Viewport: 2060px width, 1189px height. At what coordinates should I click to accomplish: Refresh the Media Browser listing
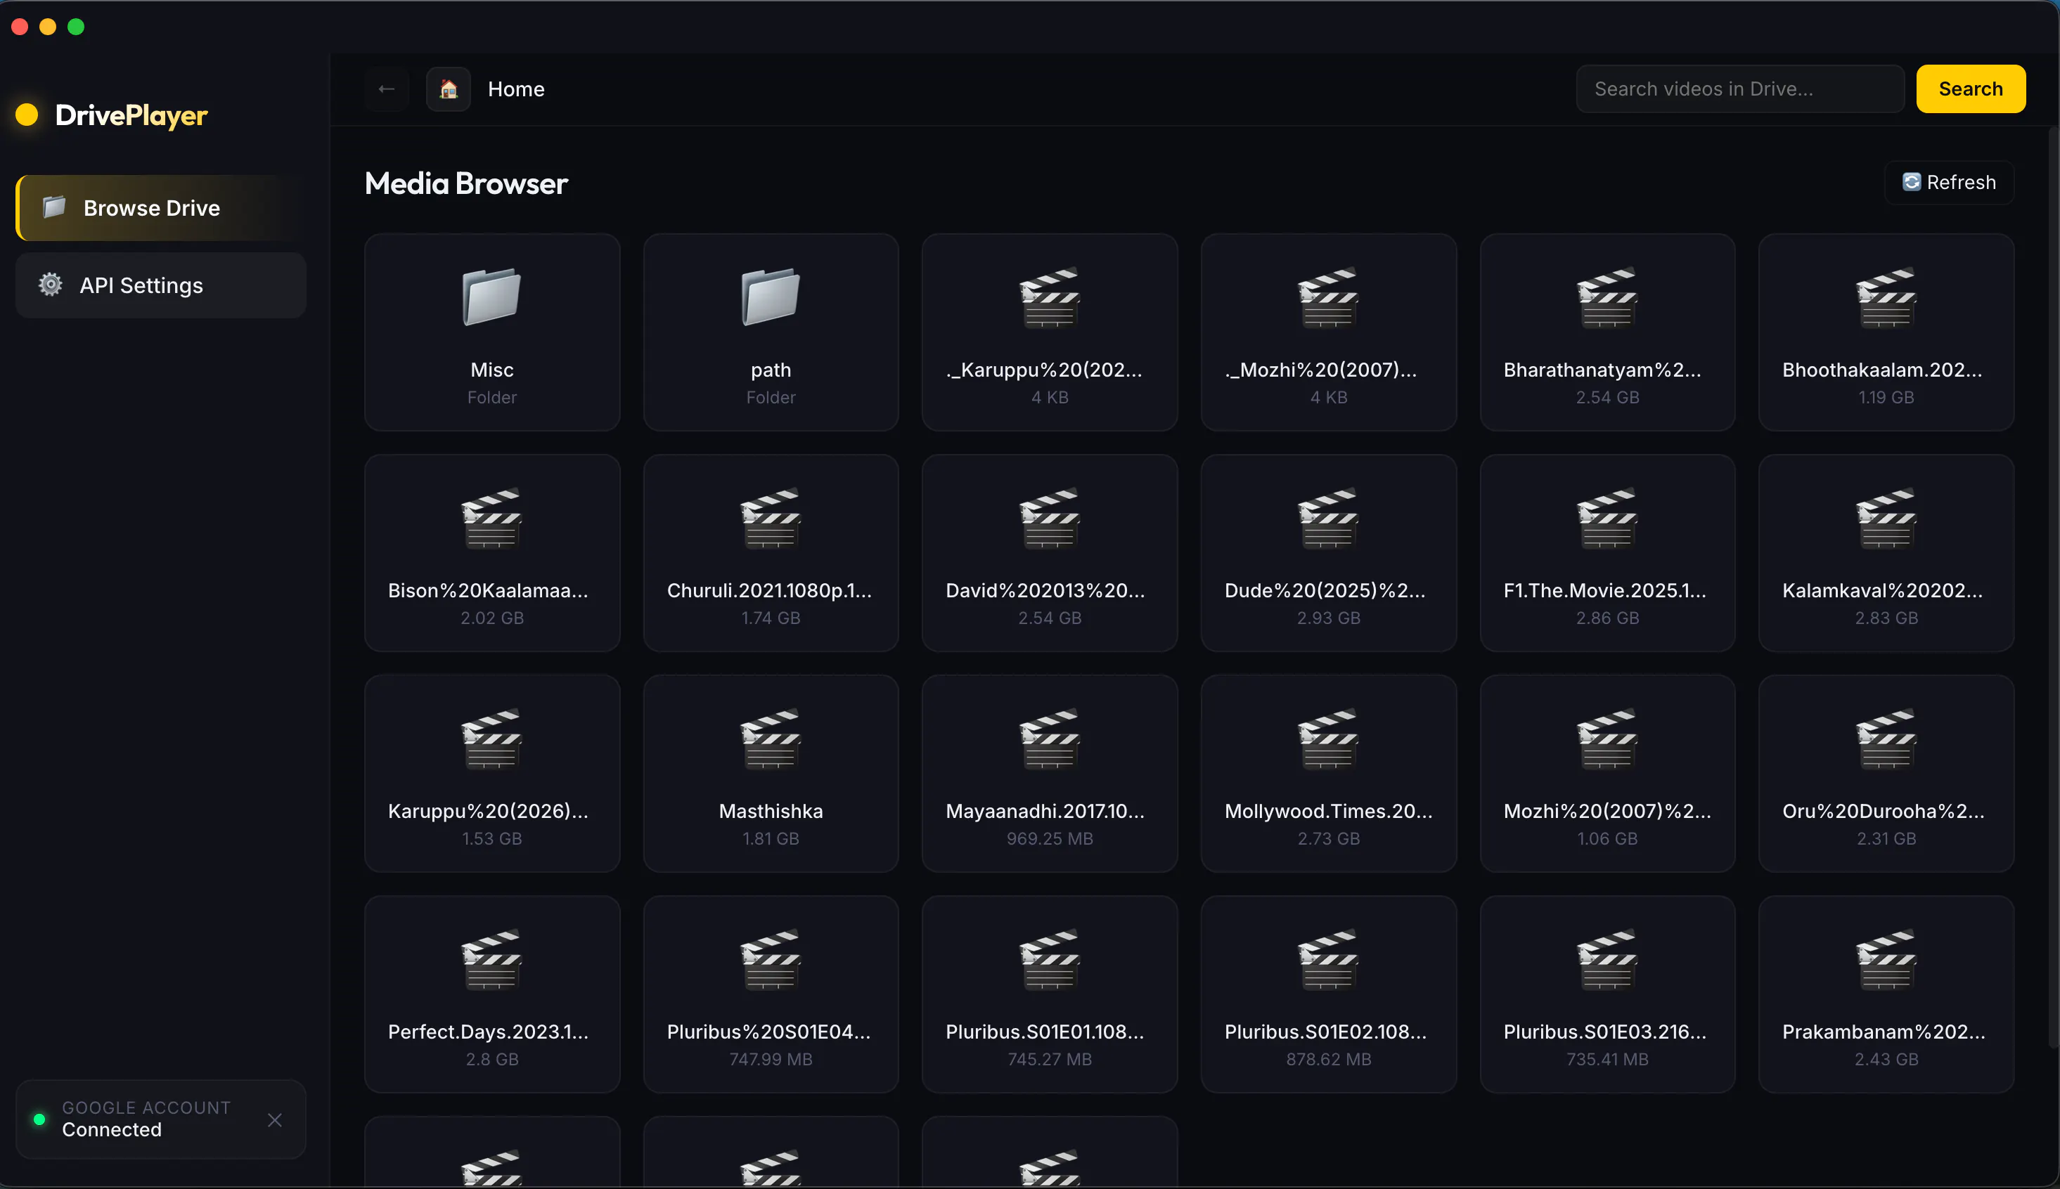pyautogui.click(x=1949, y=182)
